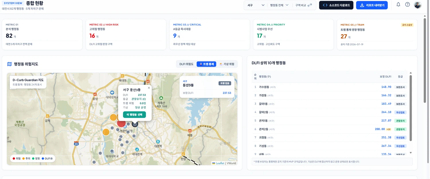Screen dimensions: 430x179
Task: Click the 구역 비교 swap arrows
Action: [310, 5]
